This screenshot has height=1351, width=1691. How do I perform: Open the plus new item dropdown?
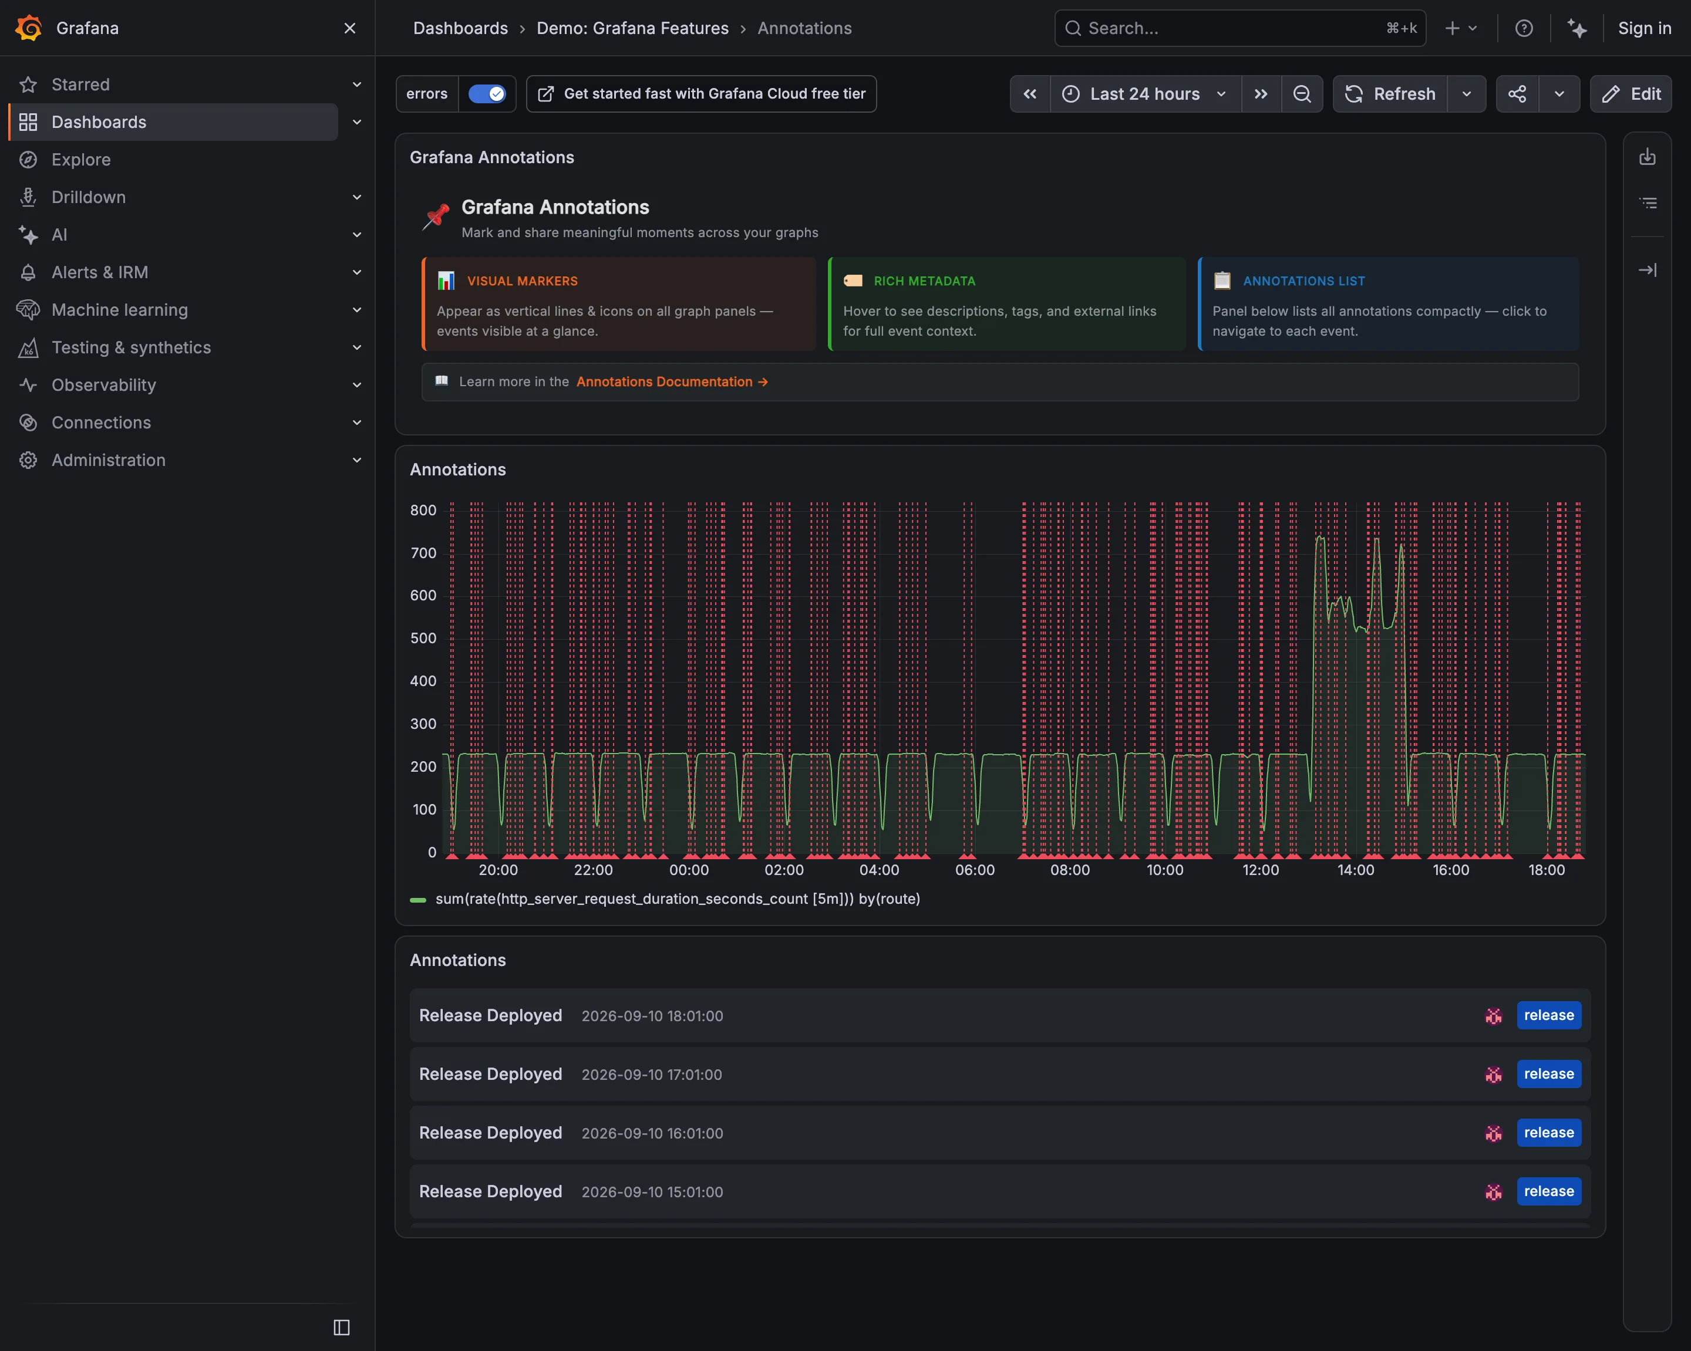(1461, 28)
